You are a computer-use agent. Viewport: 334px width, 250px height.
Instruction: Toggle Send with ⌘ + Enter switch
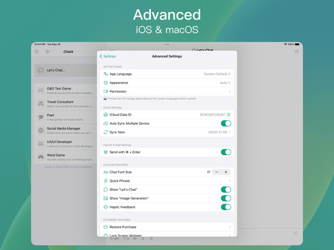(226, 152)
